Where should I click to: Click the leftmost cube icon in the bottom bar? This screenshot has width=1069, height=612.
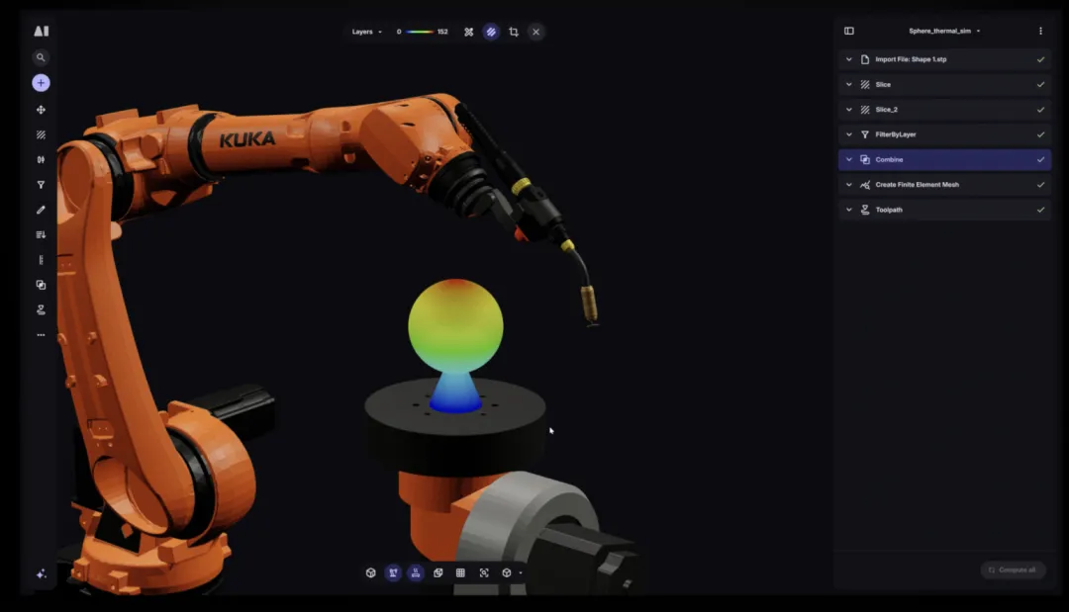[371, 573]
